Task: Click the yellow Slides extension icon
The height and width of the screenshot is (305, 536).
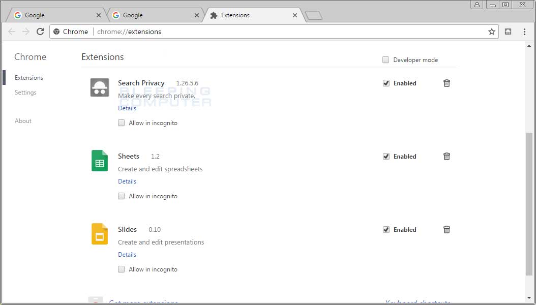Action: (x=100, y=234)
